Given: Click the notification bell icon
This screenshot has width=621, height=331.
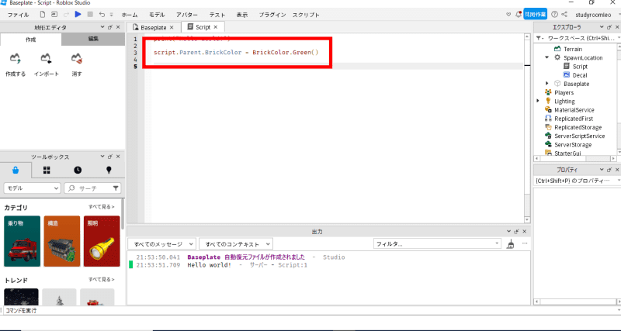Looking at the screenshot, I should click(x=519, y=14).
